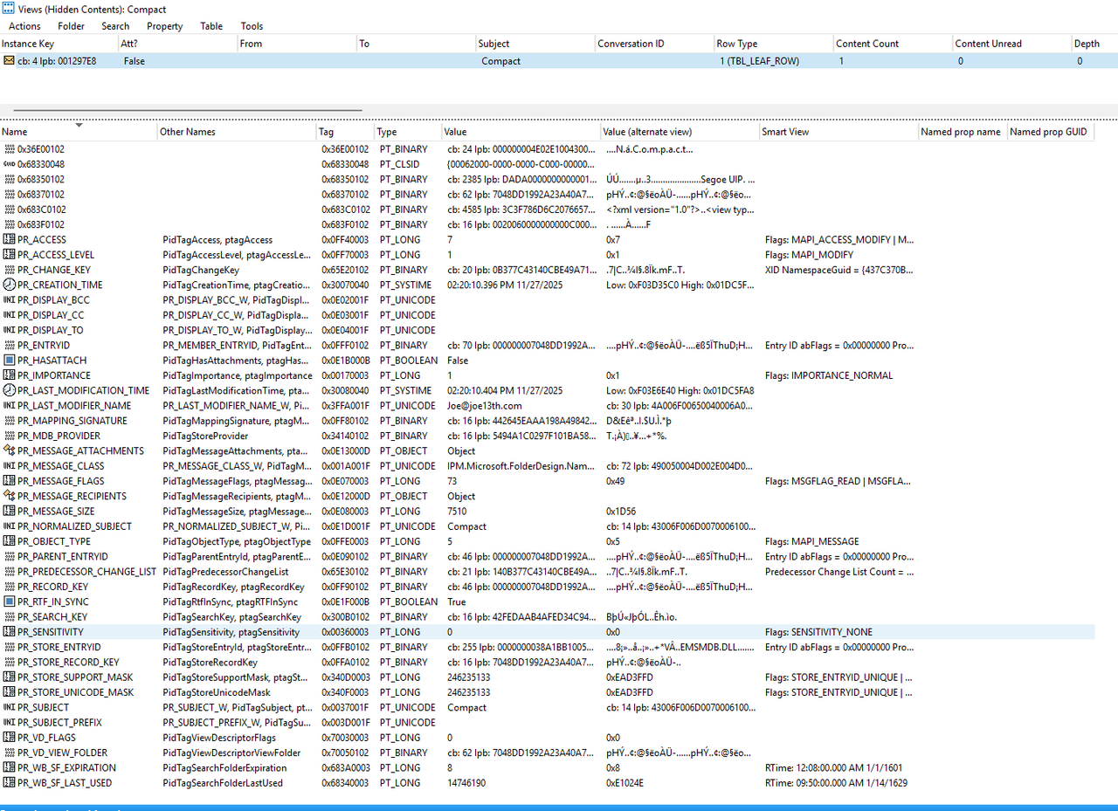
Task: Click the GUID icon beside 0x68330048
Action: [x=9, y=164]
